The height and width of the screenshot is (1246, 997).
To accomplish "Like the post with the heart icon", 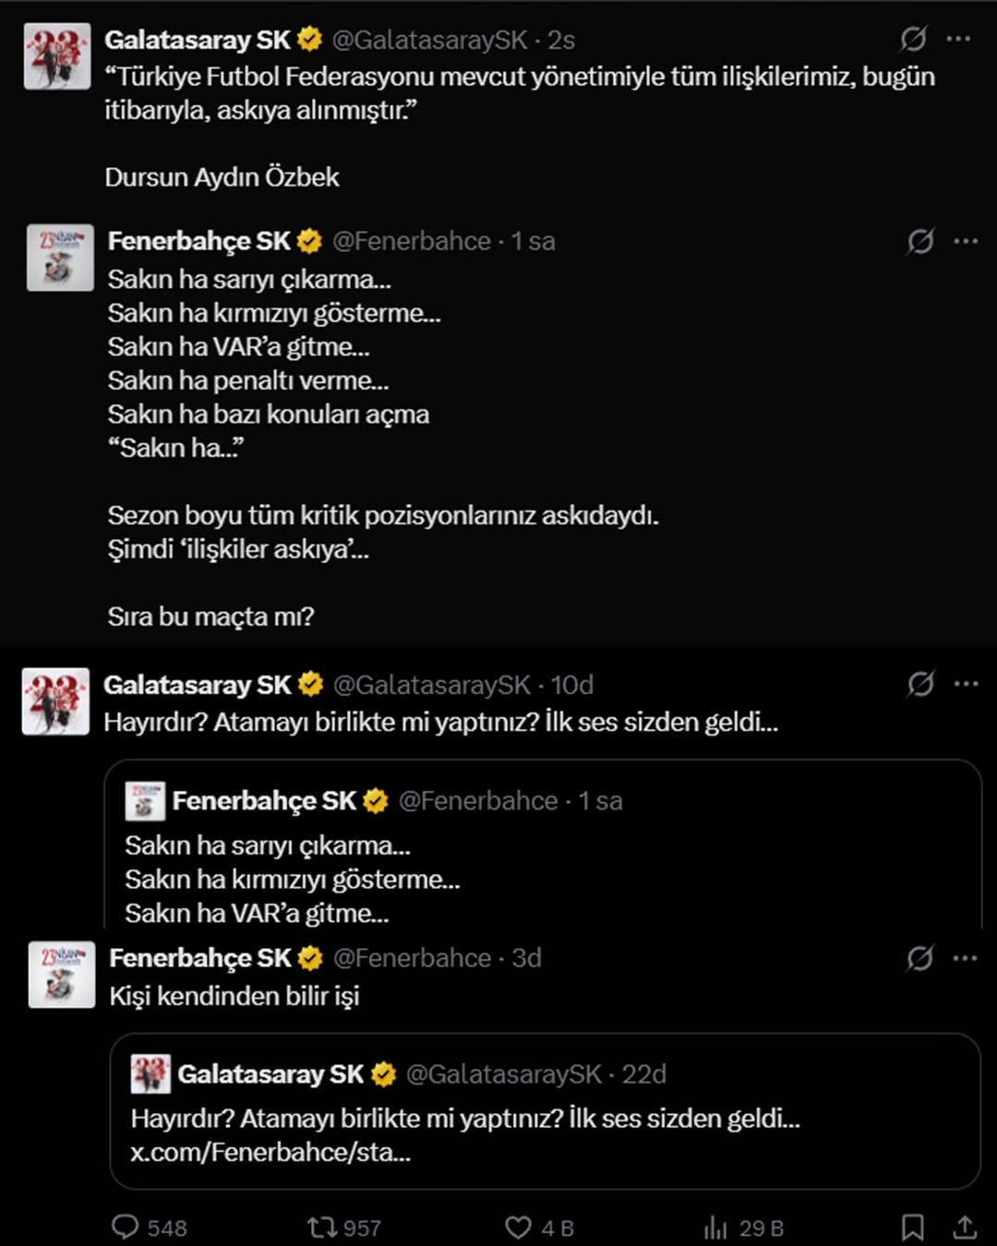I will [x=519, y=1227].
